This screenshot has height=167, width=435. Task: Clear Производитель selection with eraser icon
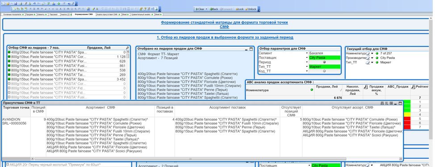point(368,58)
